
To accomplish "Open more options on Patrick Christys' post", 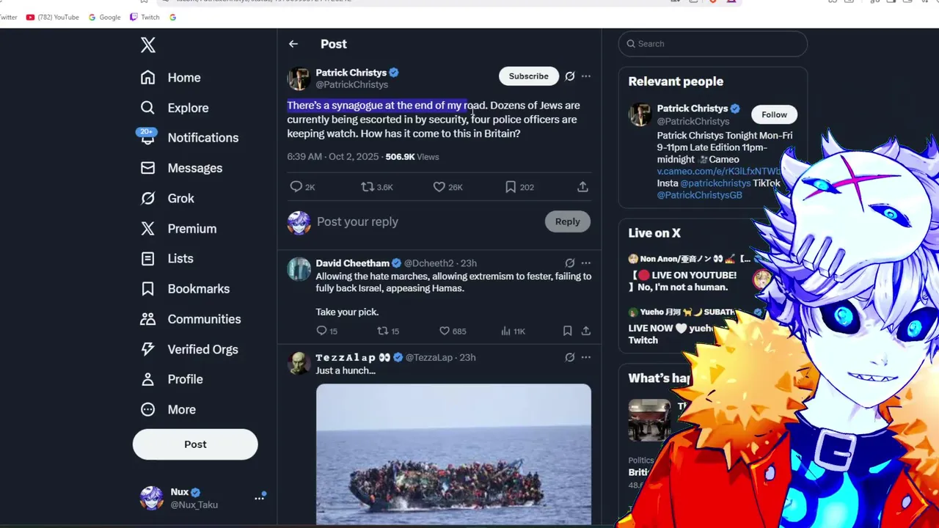I will 586,76.
